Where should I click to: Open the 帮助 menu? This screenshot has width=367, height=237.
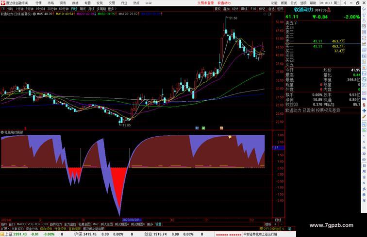pos(313,3)
